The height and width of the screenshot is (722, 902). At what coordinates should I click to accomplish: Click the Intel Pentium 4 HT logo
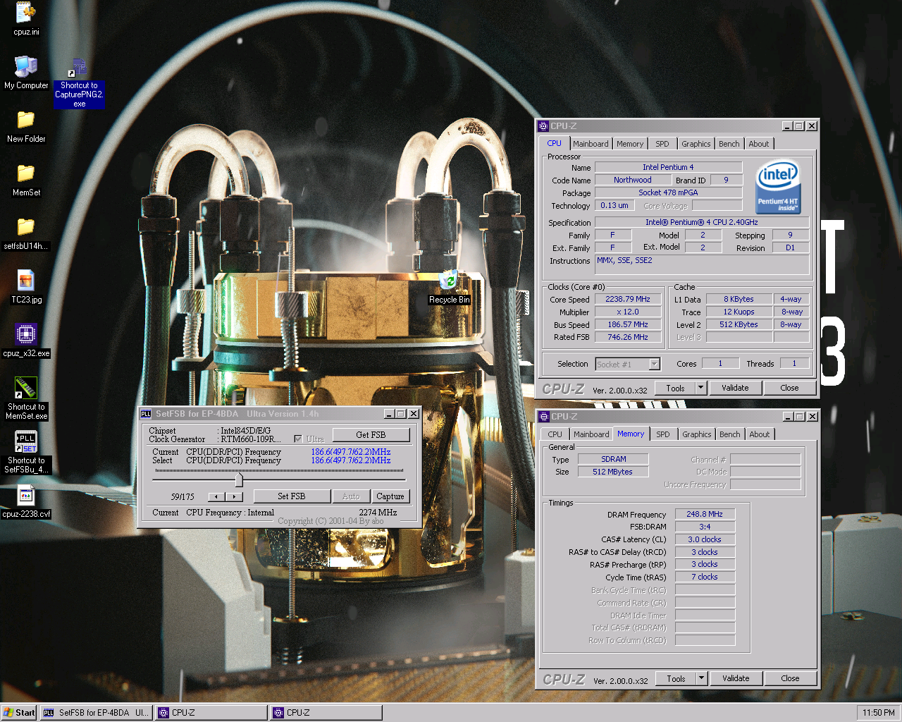pos(778,188)
